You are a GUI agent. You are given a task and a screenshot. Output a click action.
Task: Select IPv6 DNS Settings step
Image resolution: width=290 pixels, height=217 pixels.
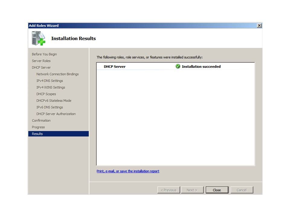pyautogui.click(x=50, y=107)
